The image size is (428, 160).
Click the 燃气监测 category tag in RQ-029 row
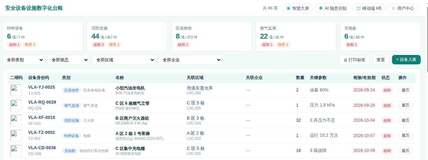pyautogui.click(x=72, y=105)
